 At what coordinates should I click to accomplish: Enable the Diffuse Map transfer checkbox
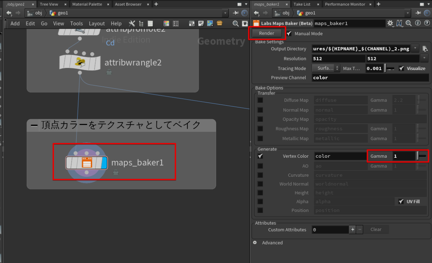coord(260,100)
